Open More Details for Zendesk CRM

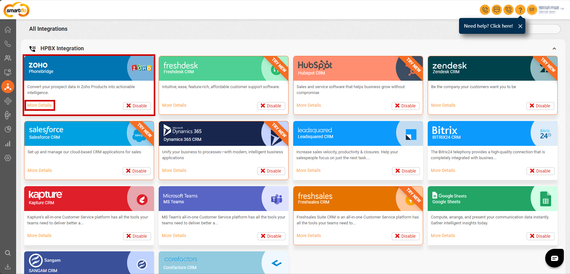click(x=443, y=105)
